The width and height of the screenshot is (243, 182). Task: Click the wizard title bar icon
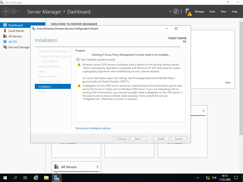coord(34,28)
